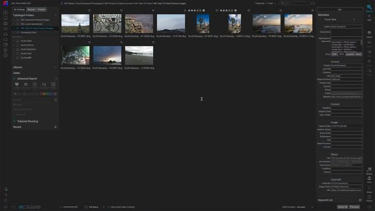The height and width of the screenshot is (211, 375).
Task: Click the Search field at top
Action: coord(295,4)
